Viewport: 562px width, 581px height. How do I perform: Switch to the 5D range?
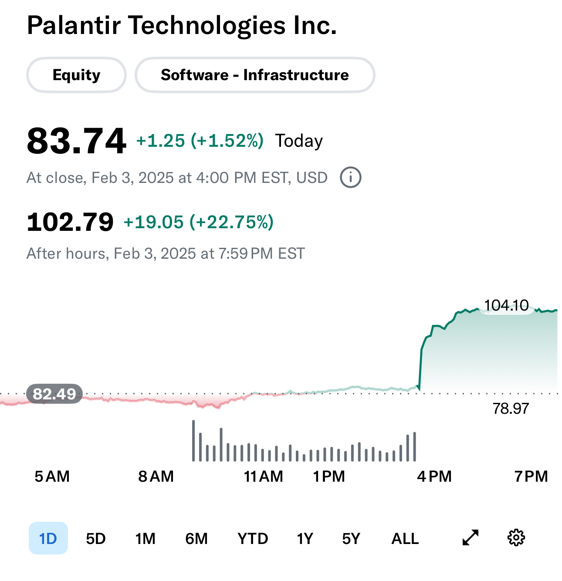click(x=96, y=539)
